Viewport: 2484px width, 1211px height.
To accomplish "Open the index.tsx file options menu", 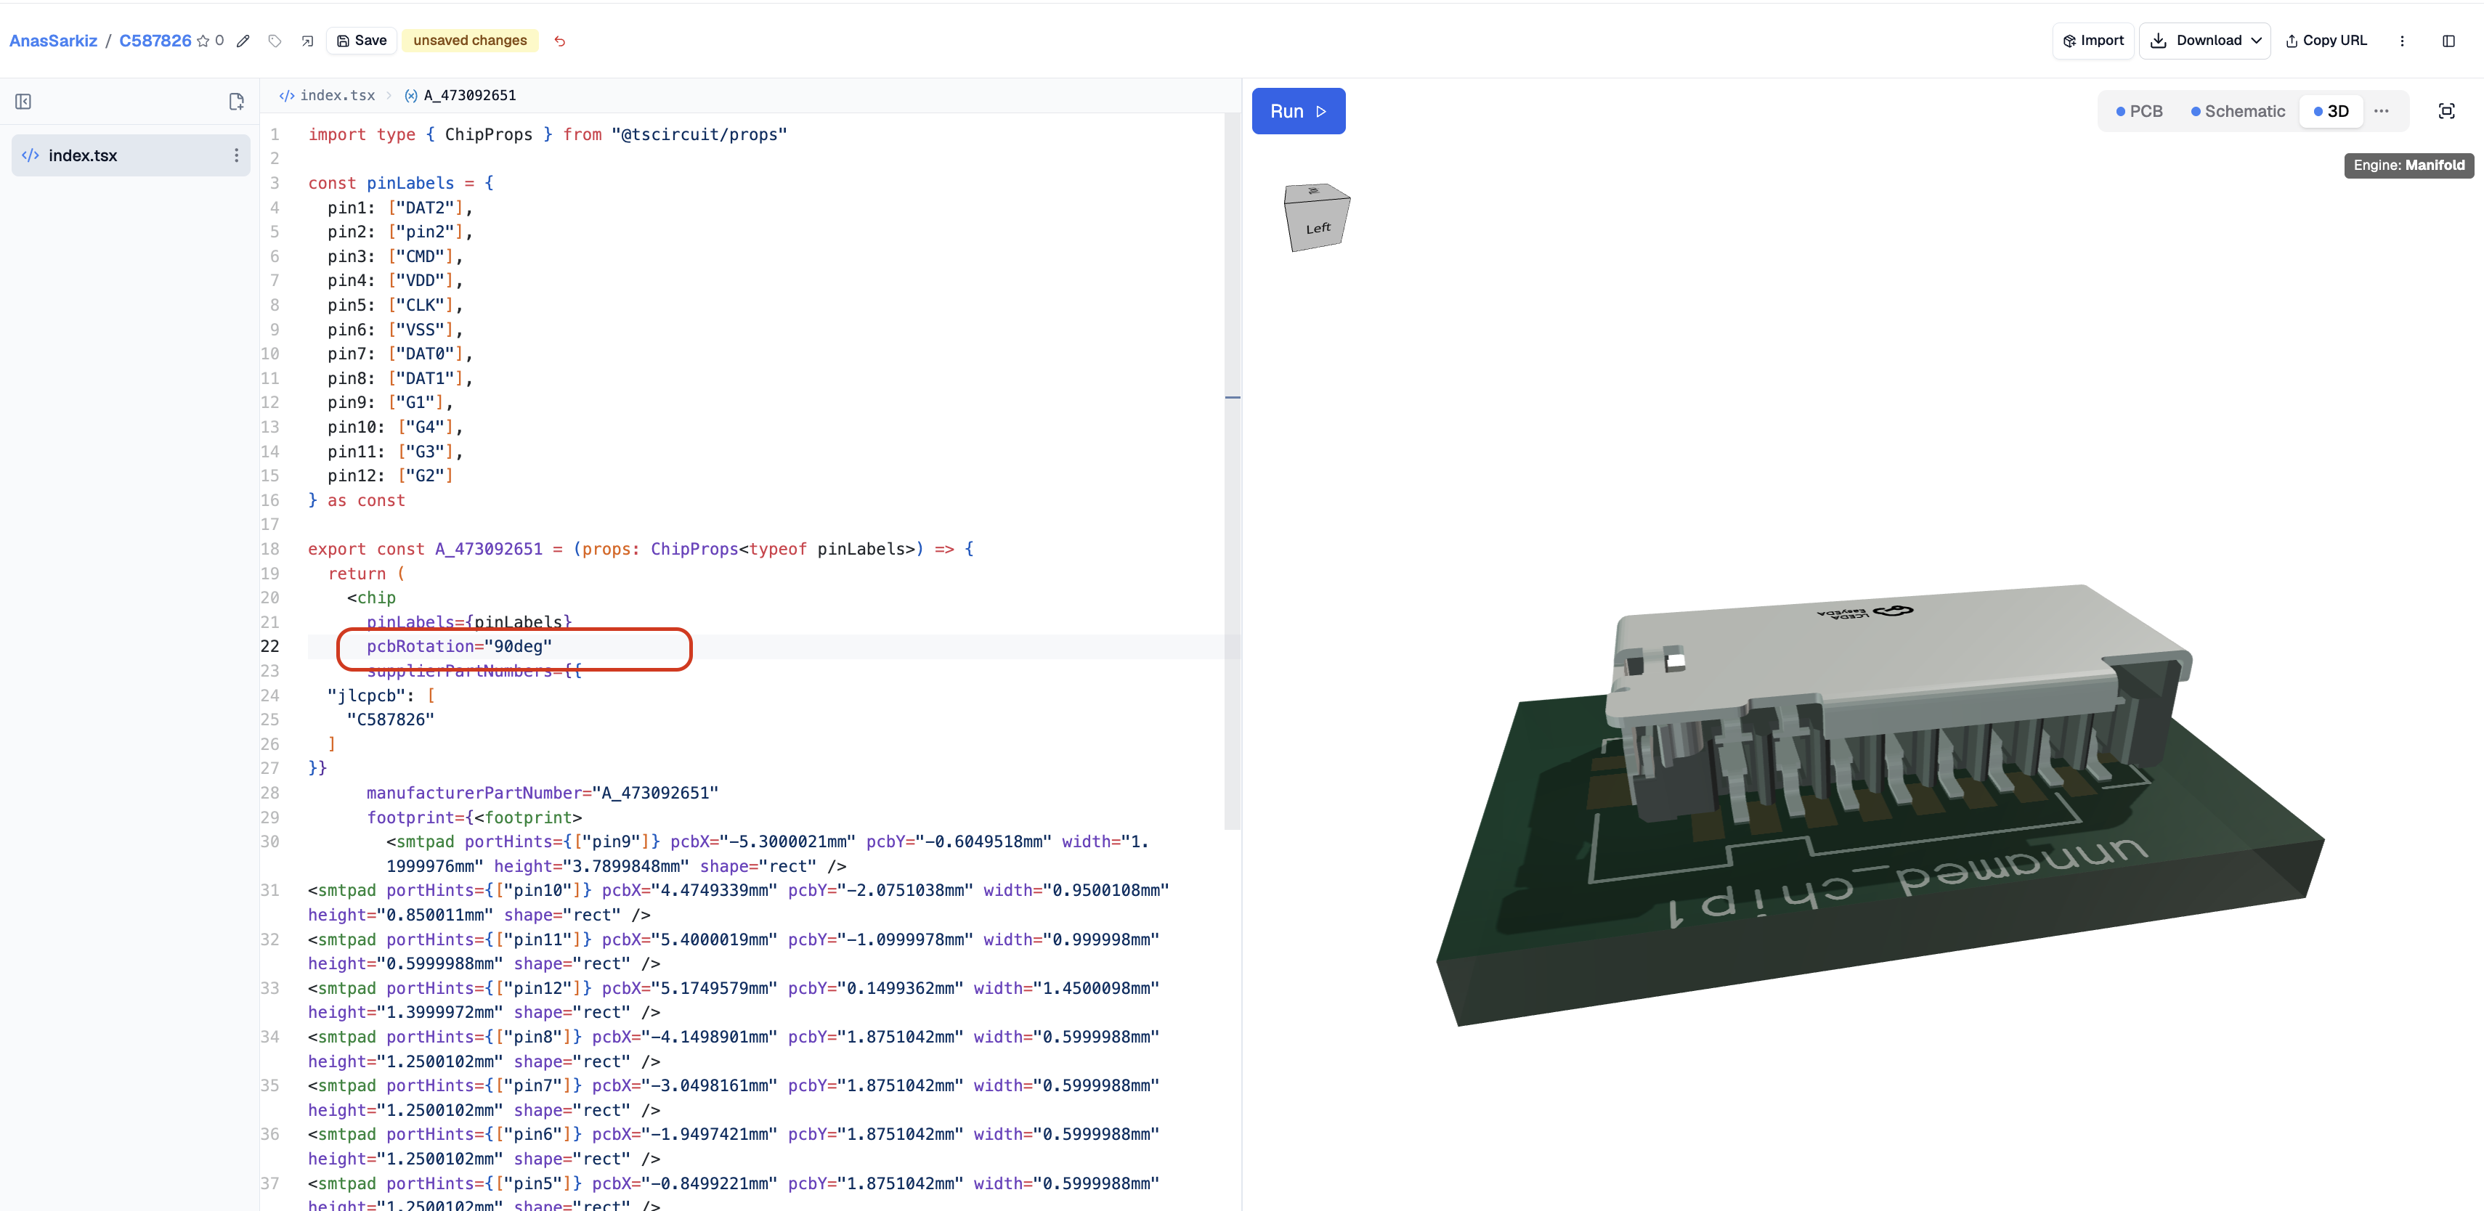I will (x=236, y=155).
